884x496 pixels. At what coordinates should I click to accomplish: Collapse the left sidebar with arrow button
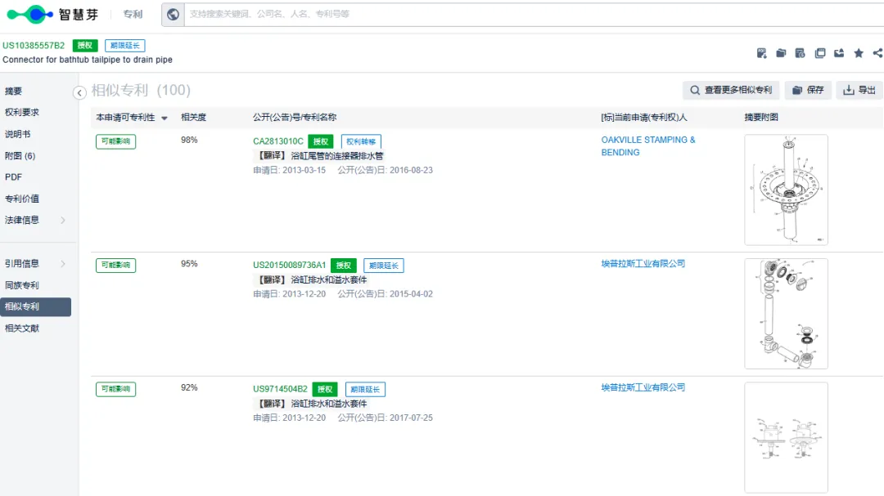click(x=79, y=92)
